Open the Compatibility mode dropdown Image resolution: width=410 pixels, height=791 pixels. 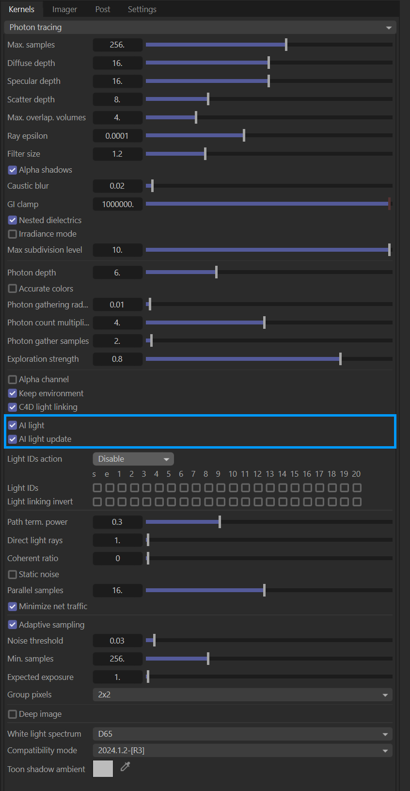pyautogui.click(x=242, y=750)
